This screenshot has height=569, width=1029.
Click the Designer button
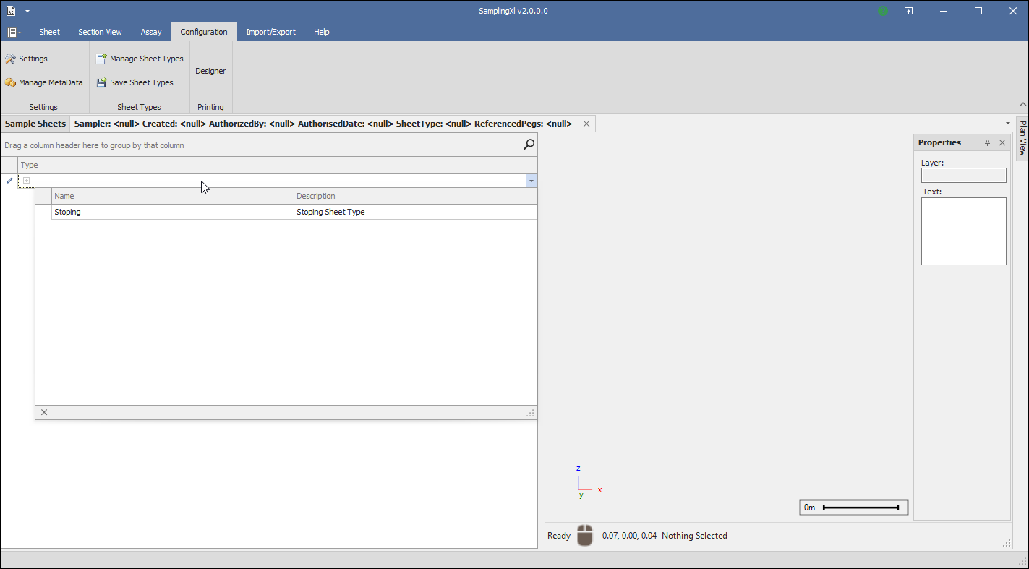coord(210,71)
